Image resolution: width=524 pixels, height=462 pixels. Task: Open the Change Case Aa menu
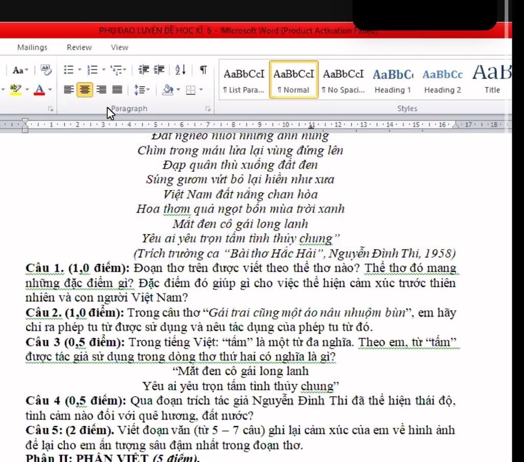coord(20,70)
